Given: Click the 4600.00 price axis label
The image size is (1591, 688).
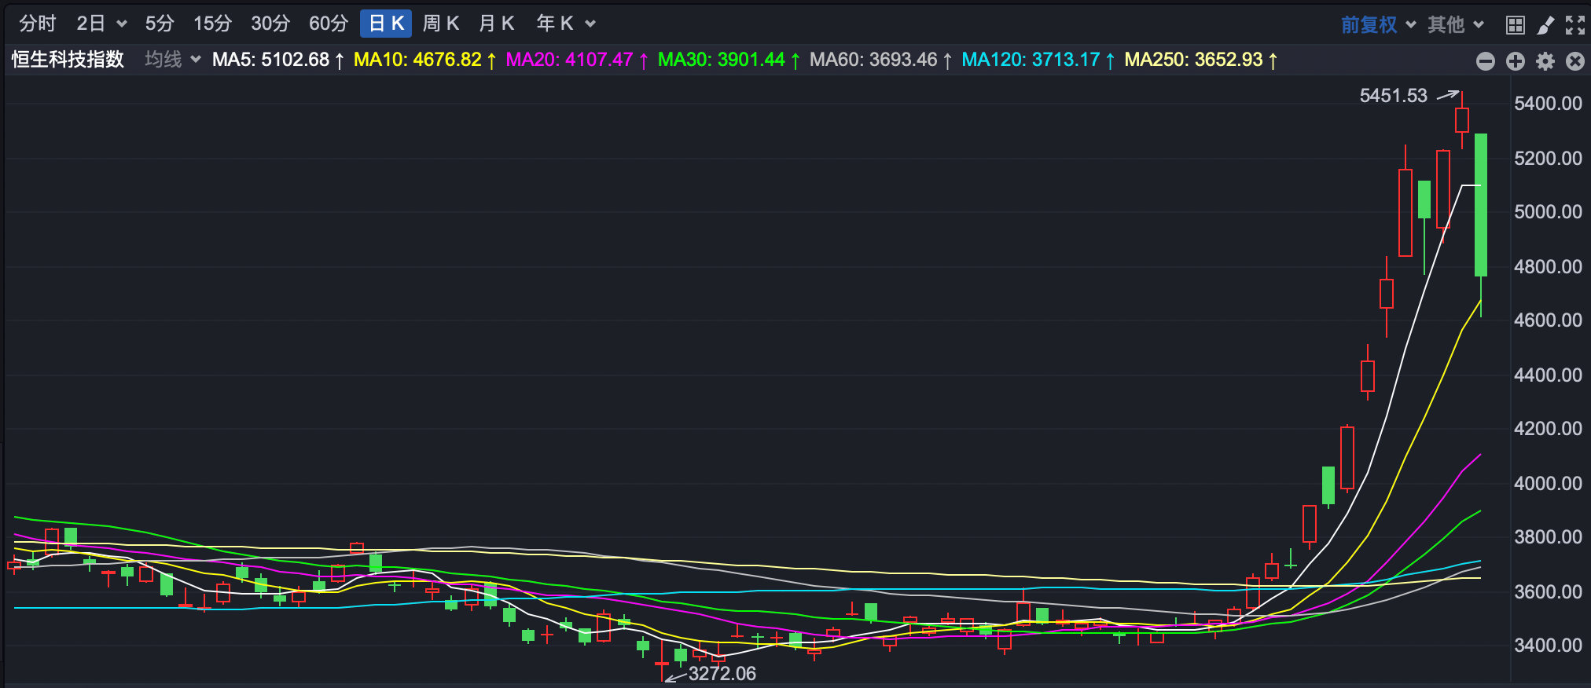Looking at the screenshot, I should pos(1548,320).
